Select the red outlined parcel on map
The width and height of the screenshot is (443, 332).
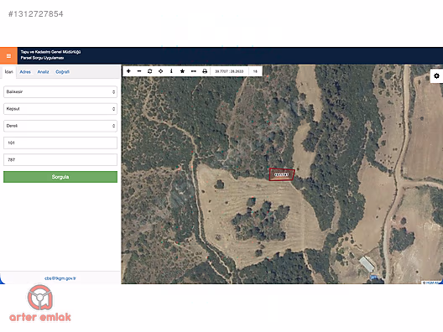click(282, 174)
